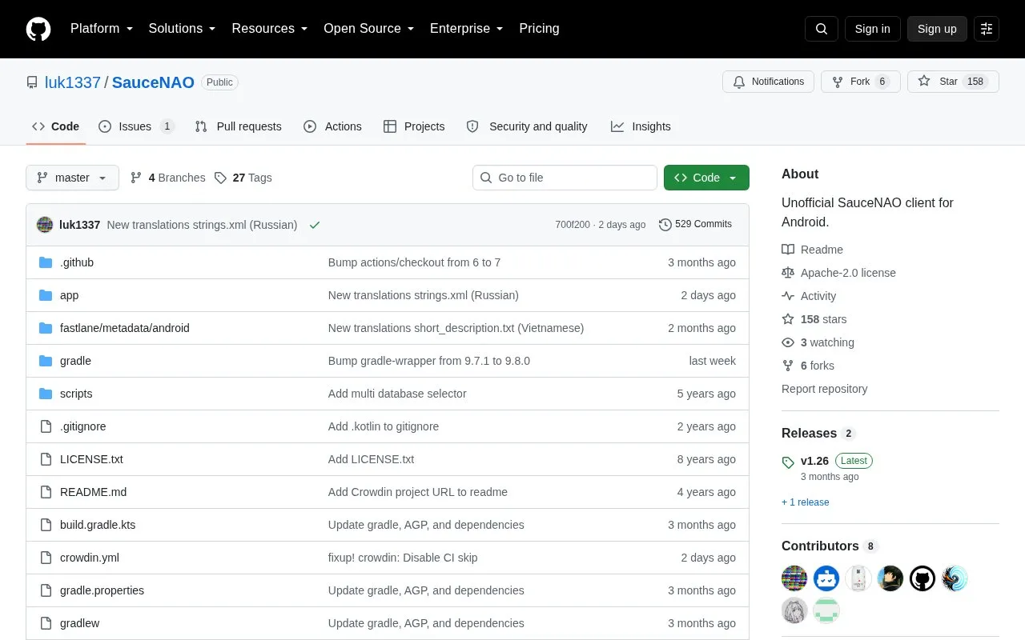Star the SauceNAO repository
The width and height of the screenshot is (1025, 640).
(x=953, y=82)
